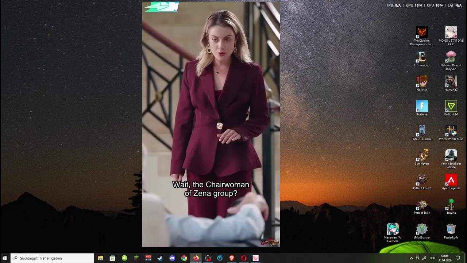This screenshot has width=467, height=263.
Task: Launch Terraria from the desktop
Action: [451, 206]
